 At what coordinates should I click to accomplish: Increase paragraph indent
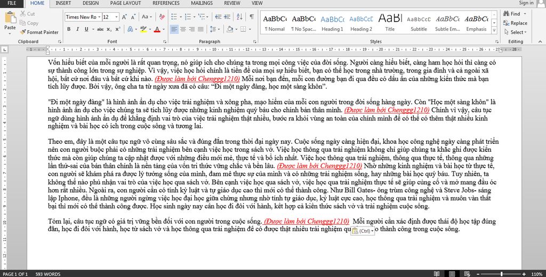coord(227,17)
